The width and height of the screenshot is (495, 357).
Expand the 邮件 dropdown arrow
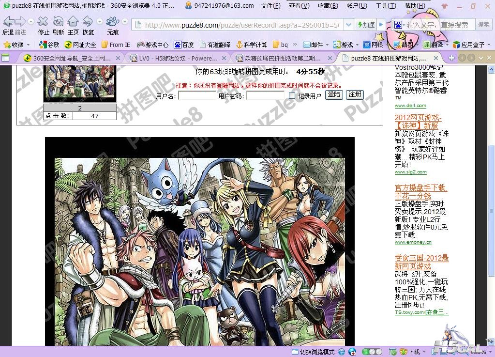pyautogui.click(x=327, y=45)
